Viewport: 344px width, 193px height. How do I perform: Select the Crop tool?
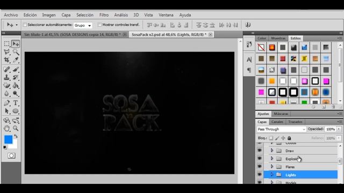(7, 60)
